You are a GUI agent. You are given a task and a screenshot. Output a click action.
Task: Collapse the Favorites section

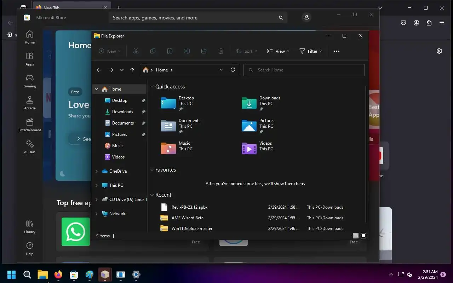152,169
